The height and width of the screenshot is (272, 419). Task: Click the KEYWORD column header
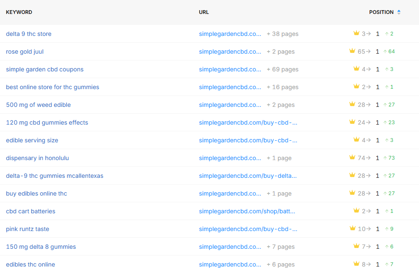coord(19,12)
